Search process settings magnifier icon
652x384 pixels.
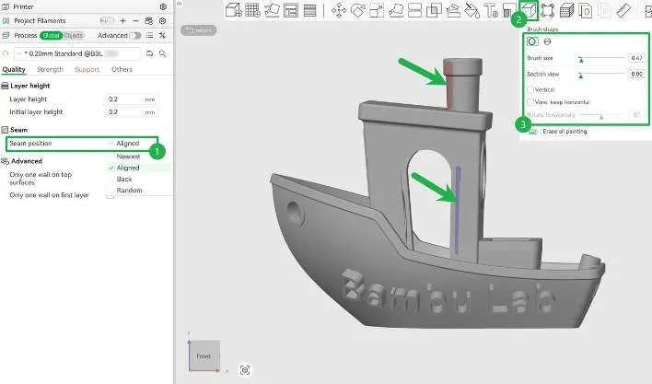pos(163,53)
